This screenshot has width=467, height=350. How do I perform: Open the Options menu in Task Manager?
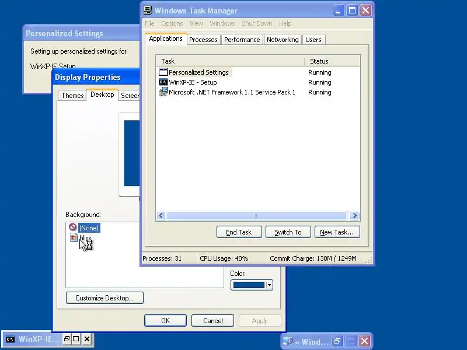point(172,23)
